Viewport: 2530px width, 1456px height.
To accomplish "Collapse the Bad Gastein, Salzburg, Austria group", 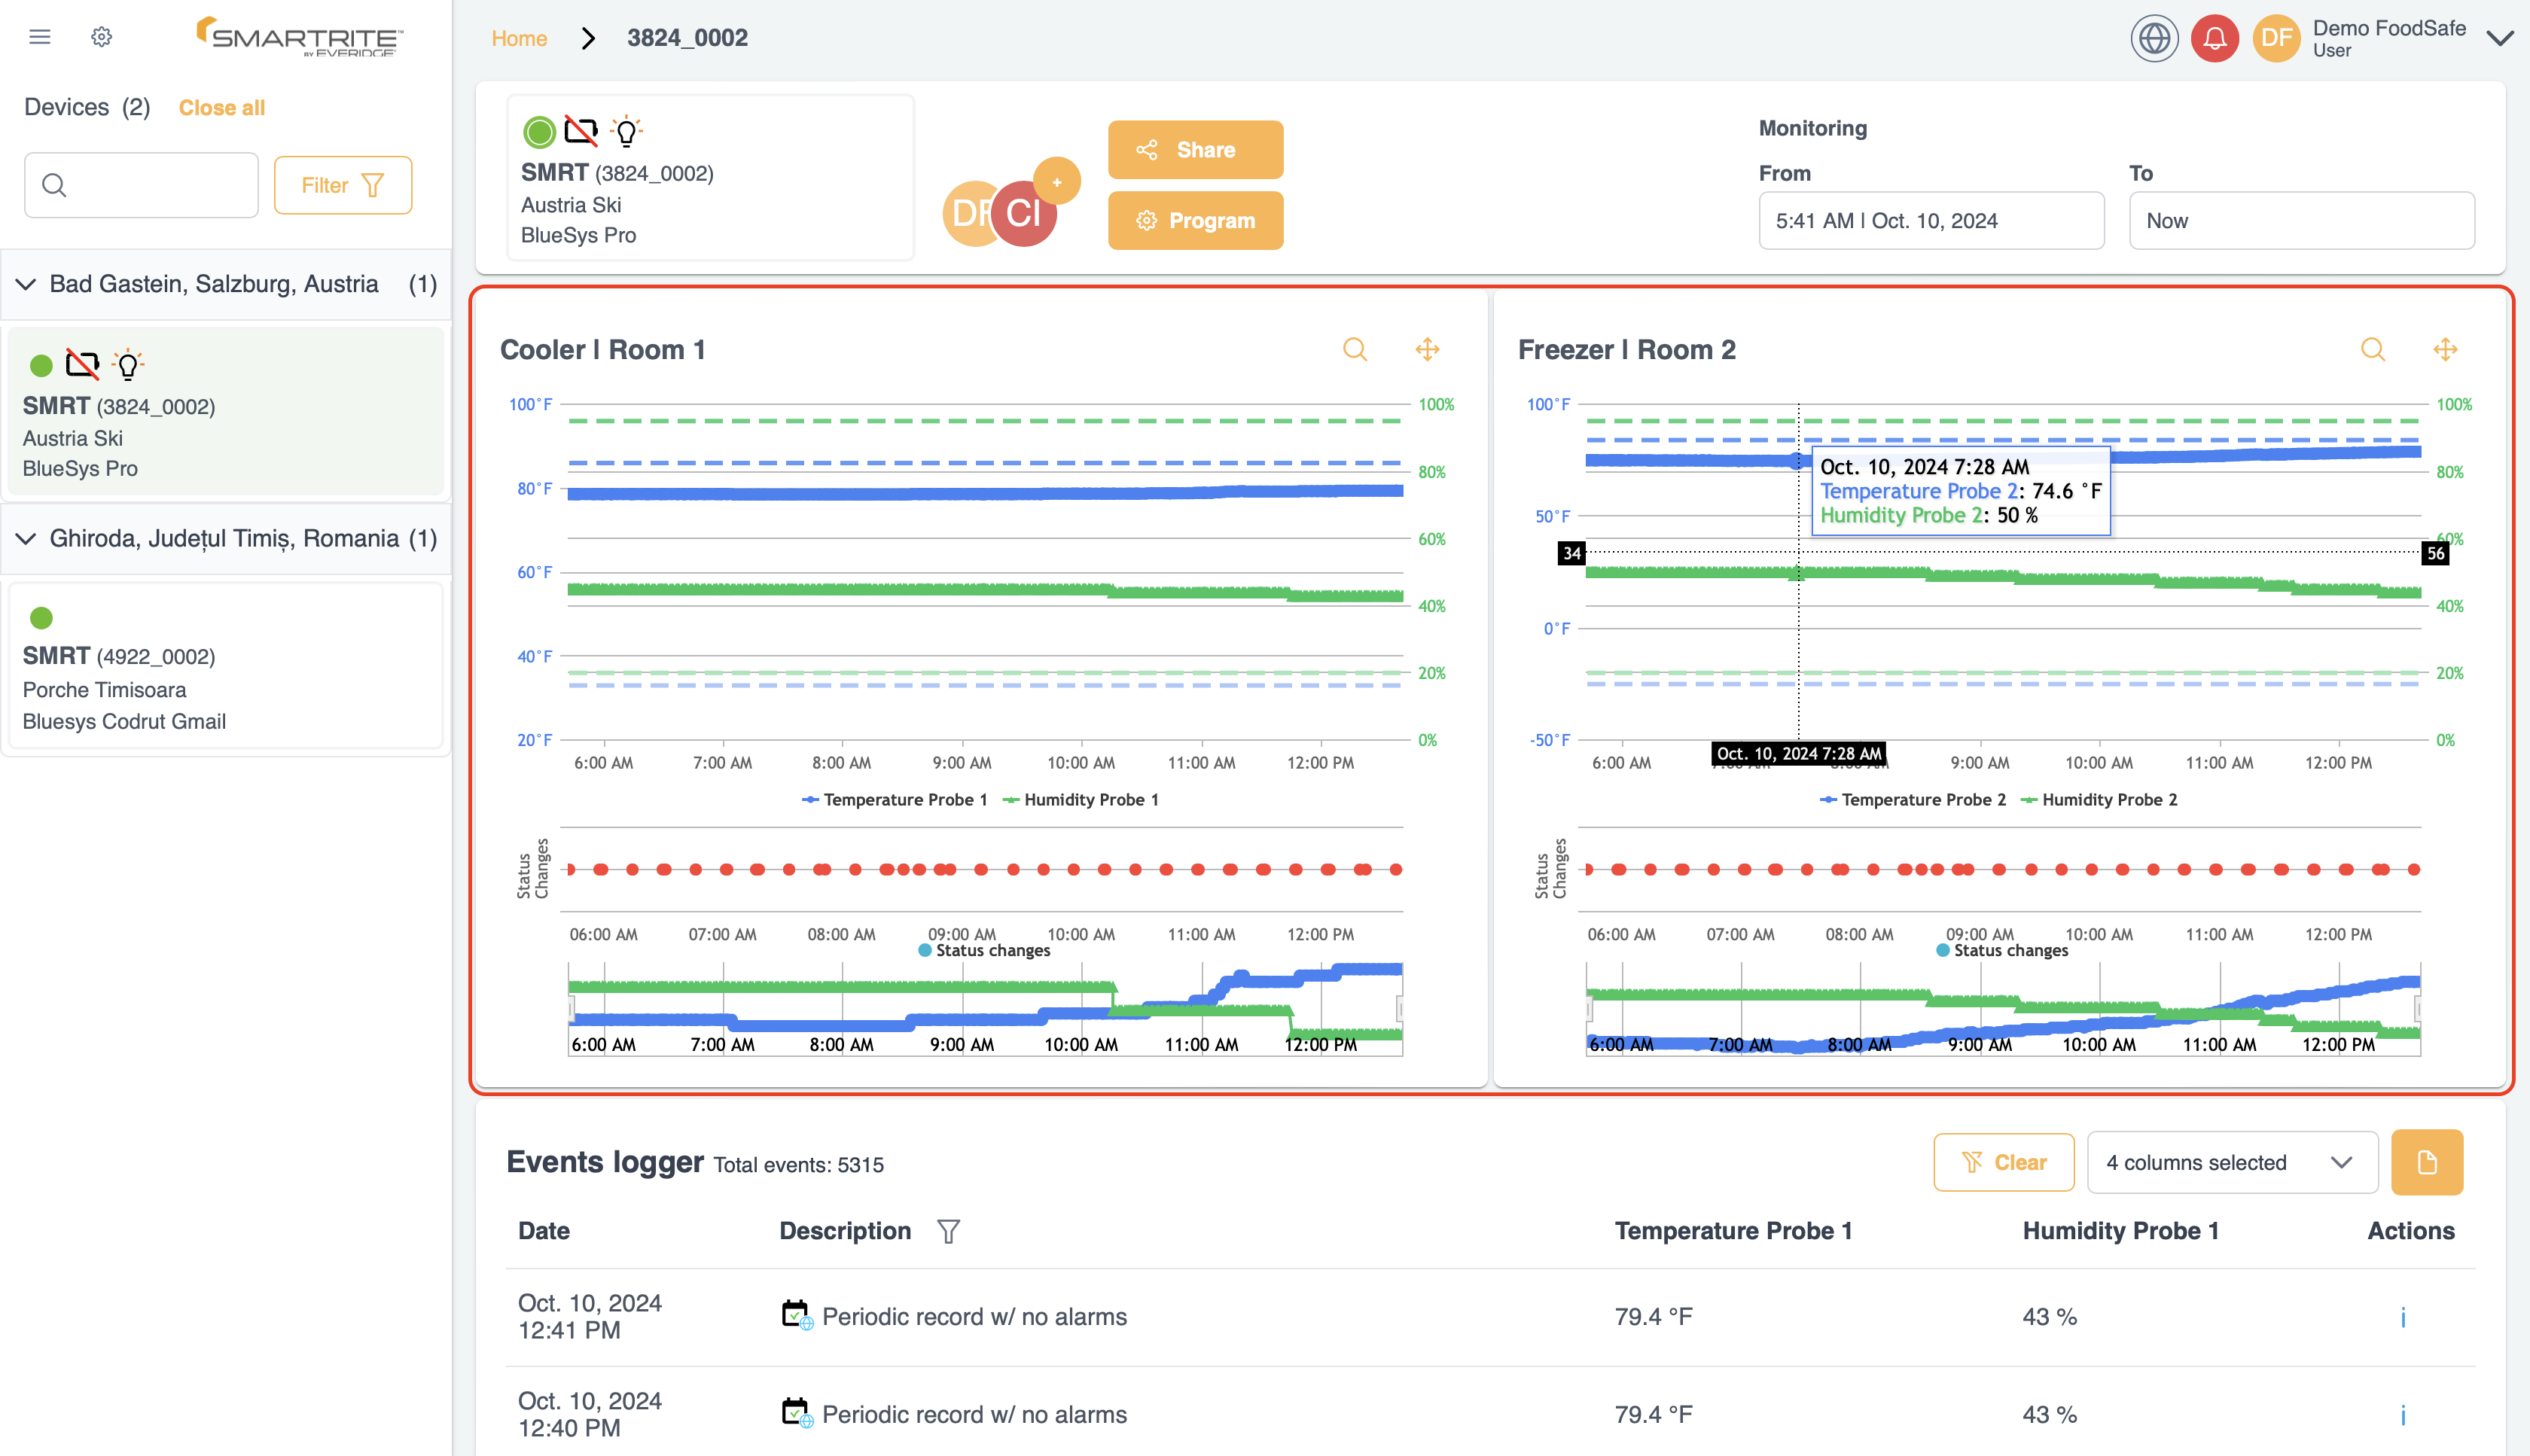I will pyautogui.click(x=26, y=285).
